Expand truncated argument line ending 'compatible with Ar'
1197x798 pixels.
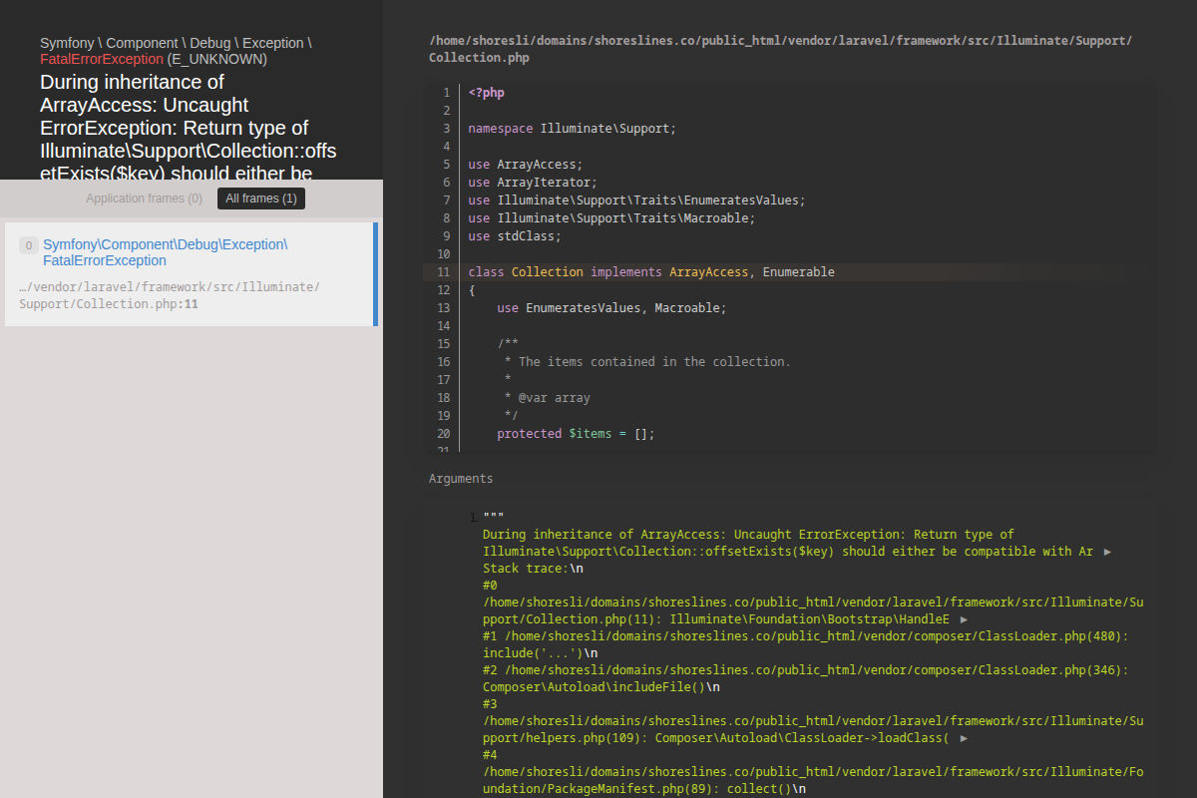click(1108, 552)
